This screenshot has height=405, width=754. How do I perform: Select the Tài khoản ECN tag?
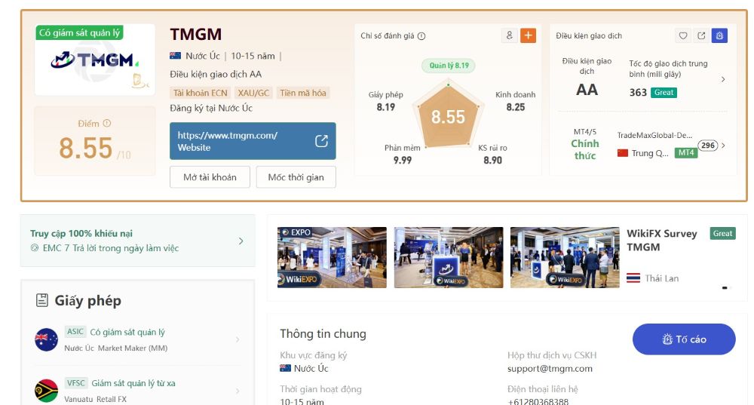click(200, 93)
